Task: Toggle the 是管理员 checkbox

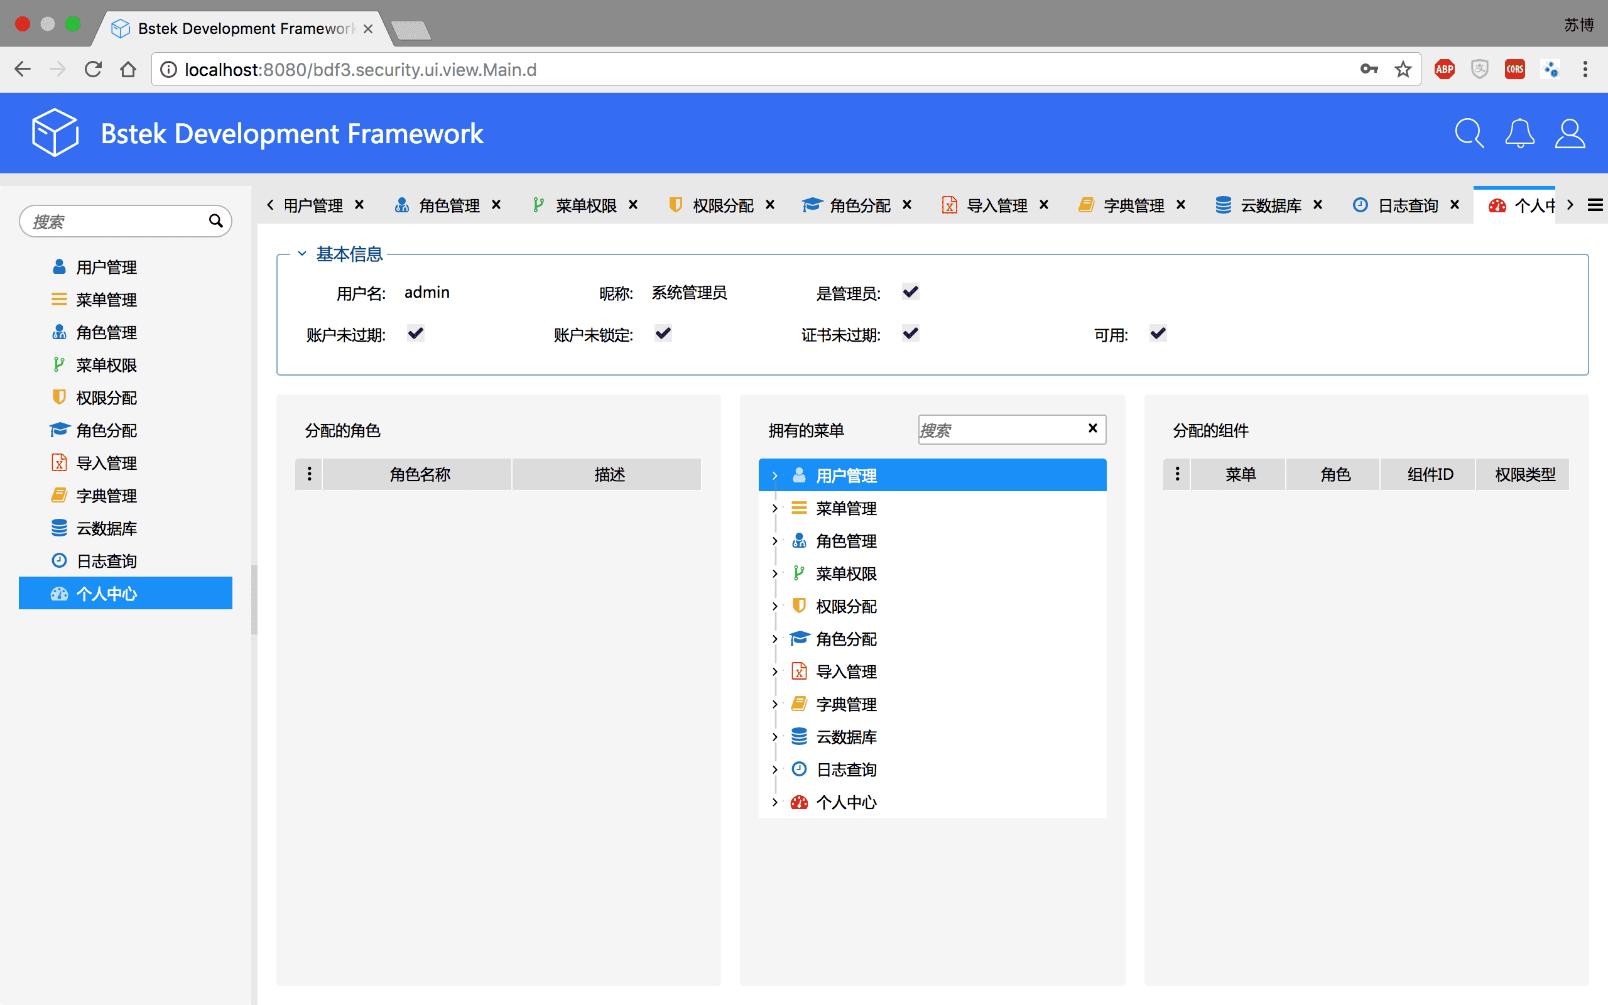Action: (x=910, y=293)
